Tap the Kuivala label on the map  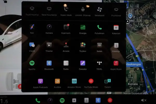click(x=133, y=84)
